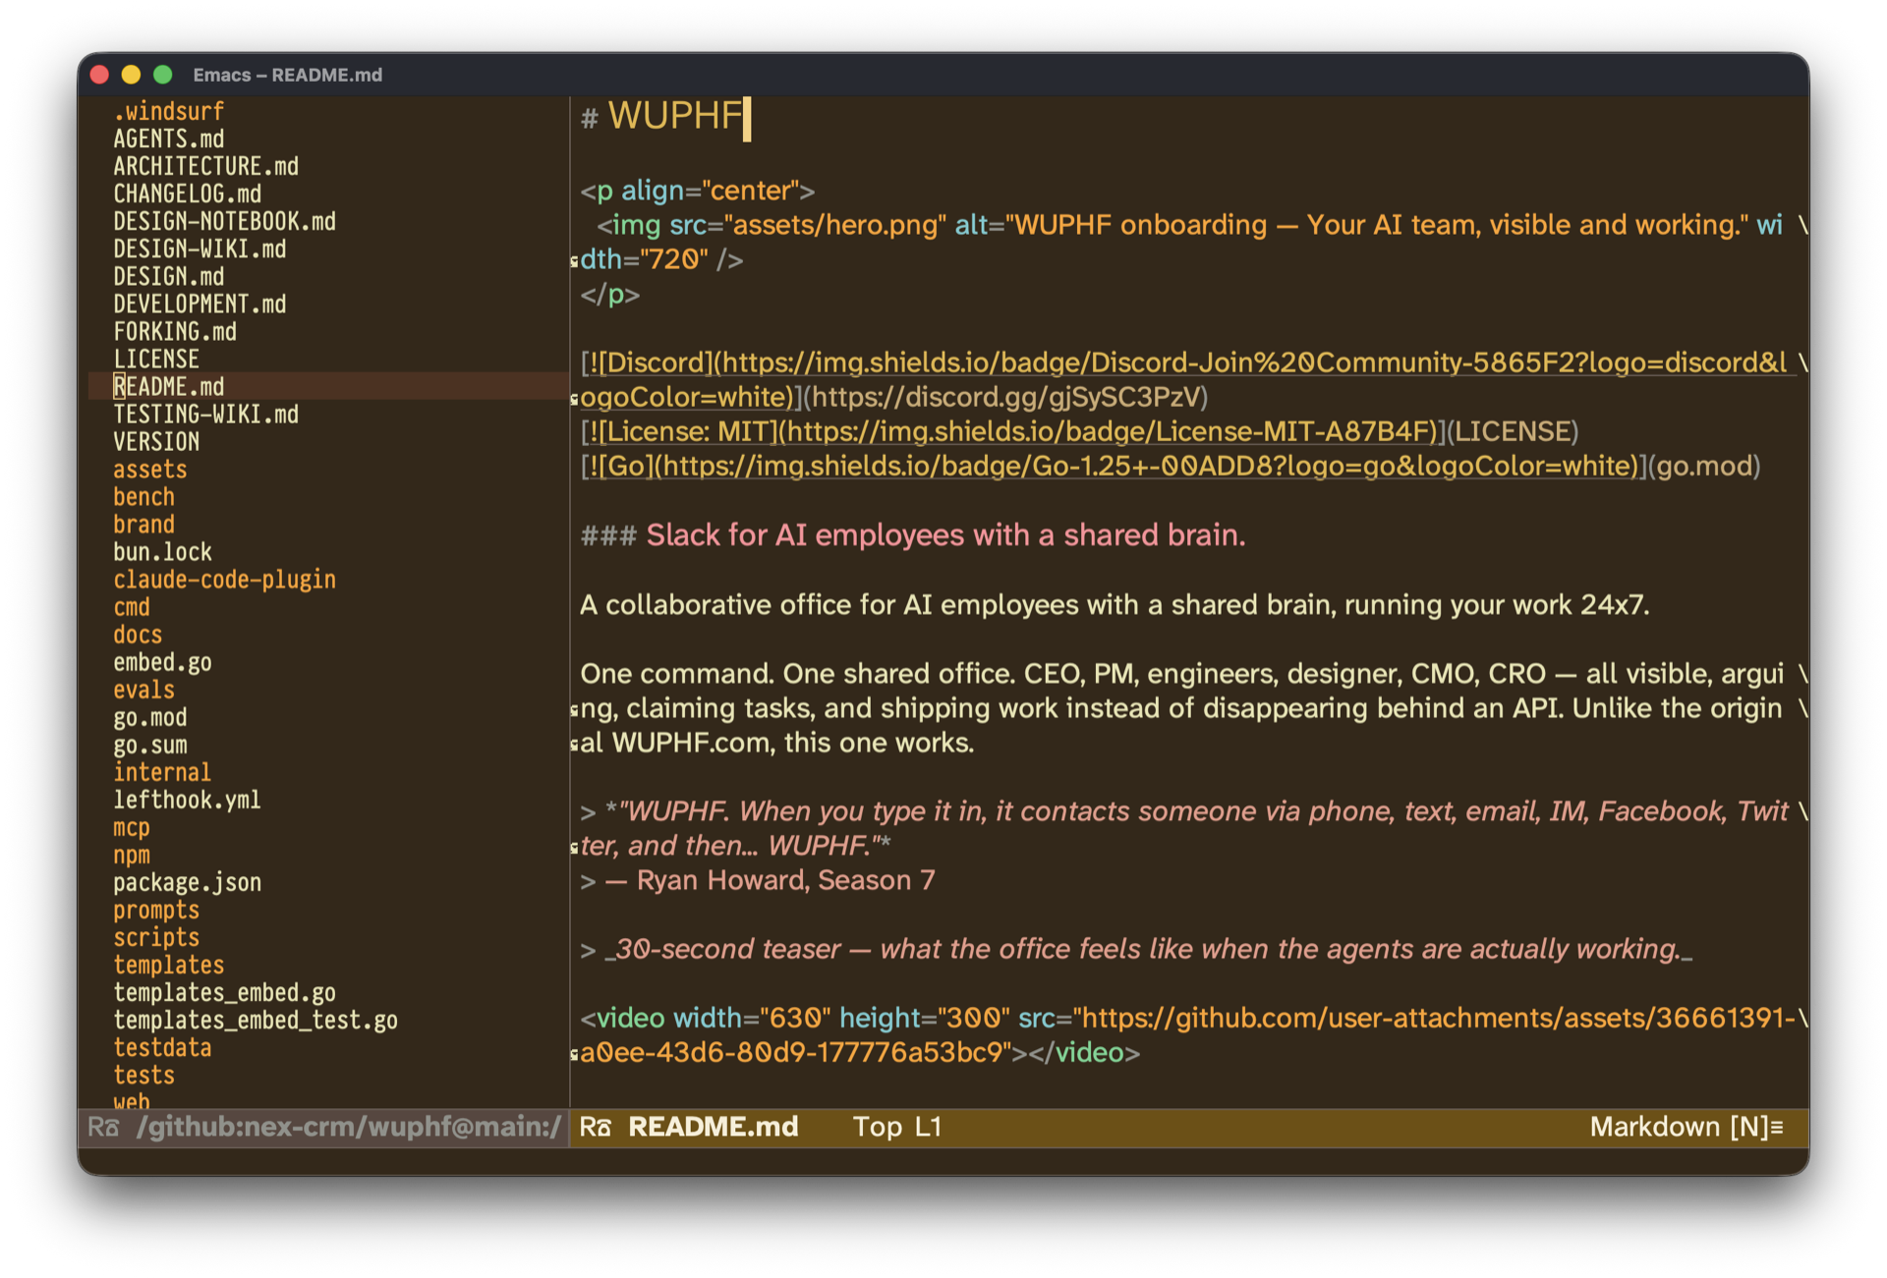Image resolution: width=1887 pixels, height=1278 pixels.
Task: Click templates_embed.go file
Action: pyautogui.click(x=224, y=991)
